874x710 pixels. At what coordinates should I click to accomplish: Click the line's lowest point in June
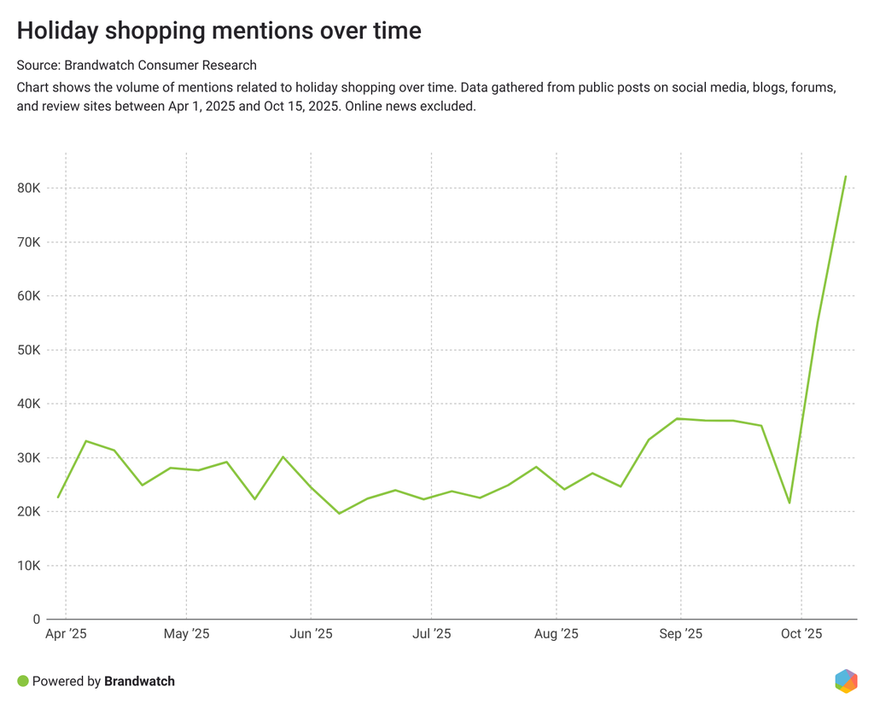coord(339,513)
